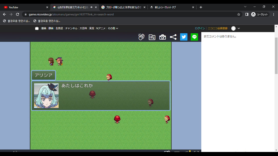Open the シークレット incognito profile button

click(x=259, y=14)
